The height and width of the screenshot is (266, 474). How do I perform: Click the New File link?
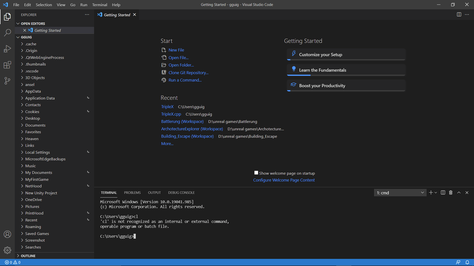[x=176, y=50]
